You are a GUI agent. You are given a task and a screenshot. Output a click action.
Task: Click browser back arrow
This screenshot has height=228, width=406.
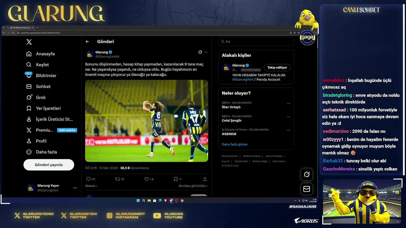tap(4, 33)
